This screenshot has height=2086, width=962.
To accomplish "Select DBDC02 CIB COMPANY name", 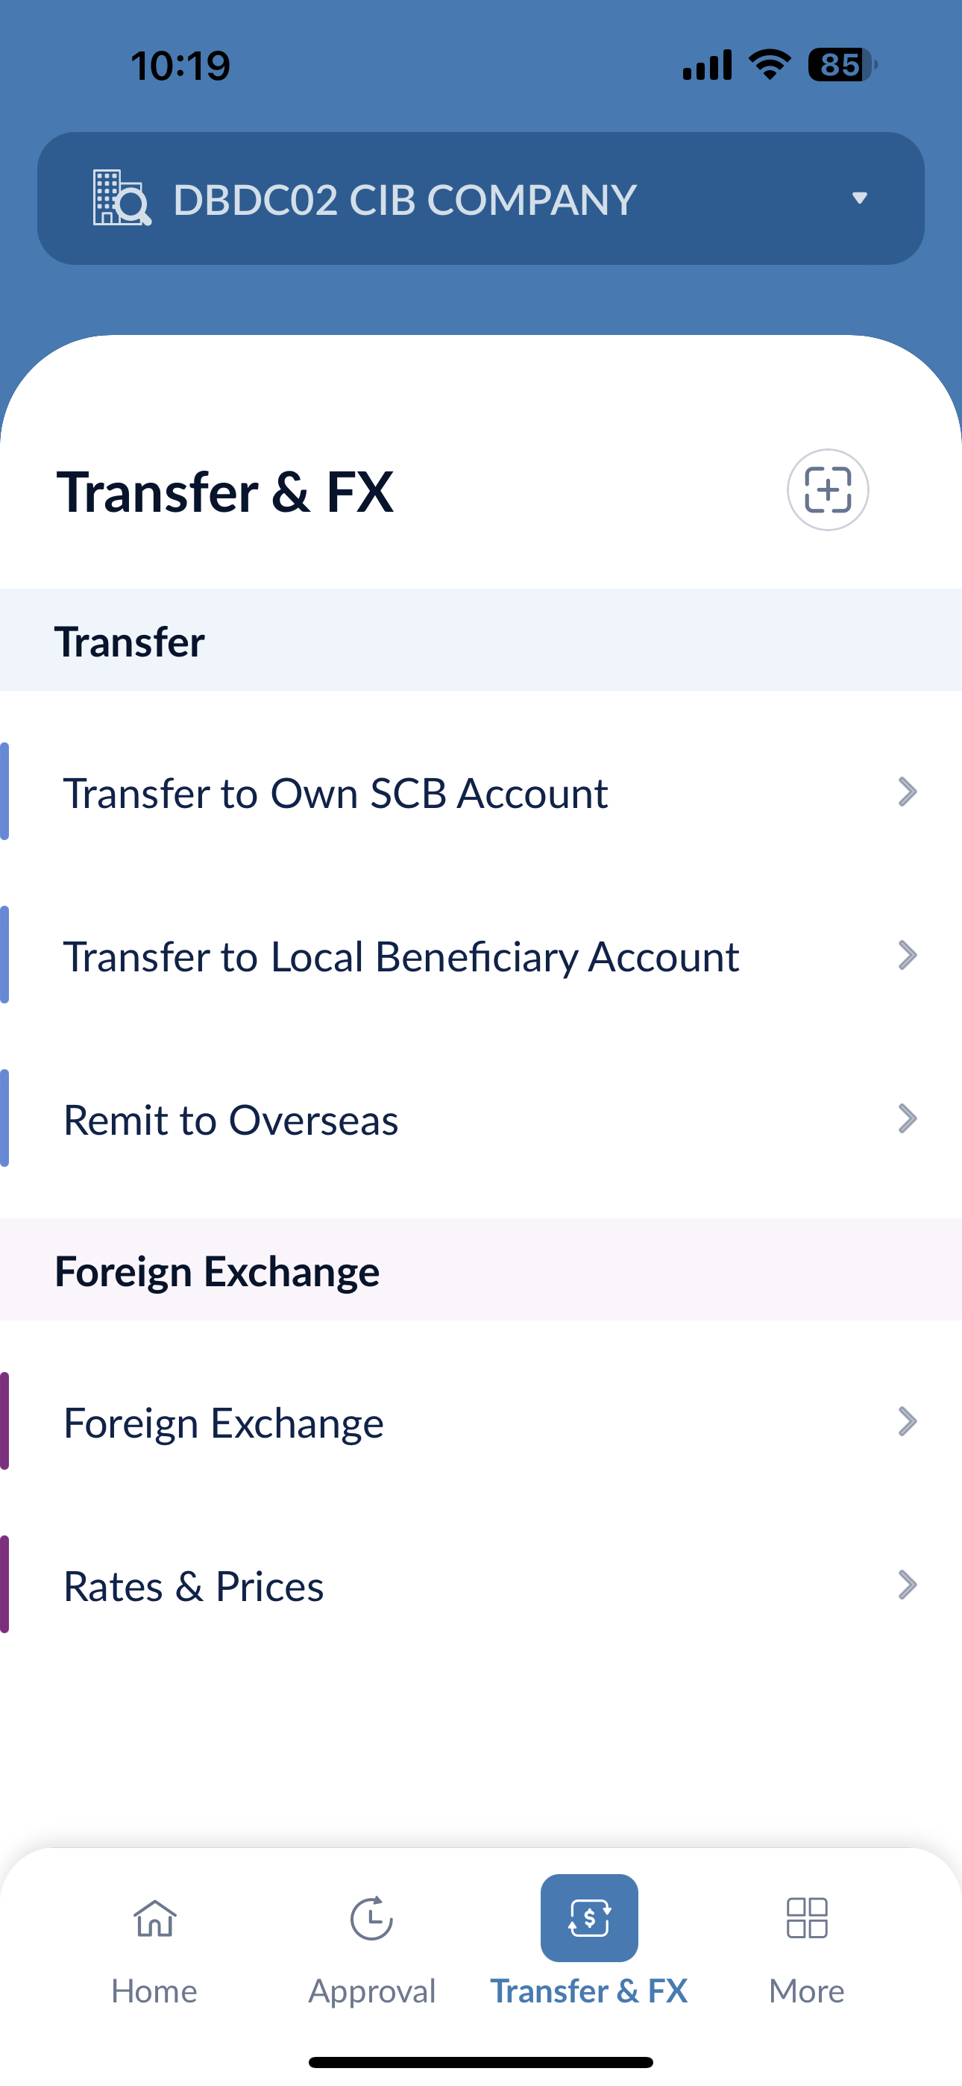I will (405, 199).
